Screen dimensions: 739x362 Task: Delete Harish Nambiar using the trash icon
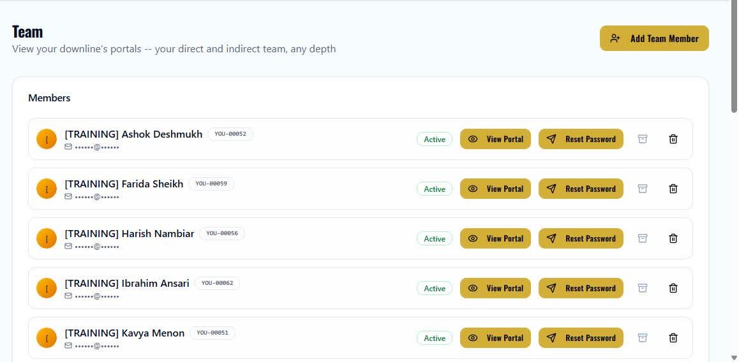673,238
